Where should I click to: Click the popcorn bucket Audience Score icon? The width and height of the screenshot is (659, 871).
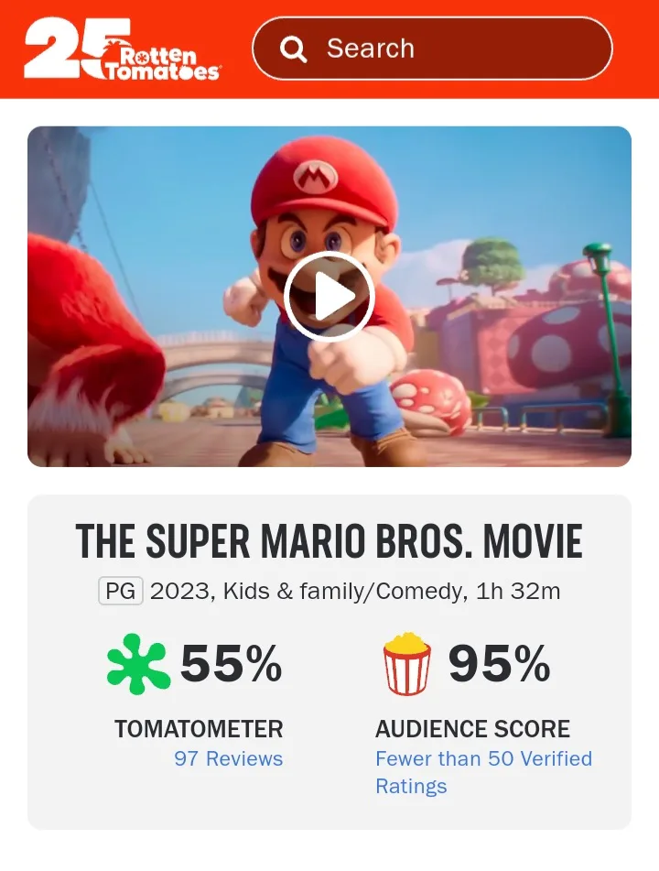(406, 664)
